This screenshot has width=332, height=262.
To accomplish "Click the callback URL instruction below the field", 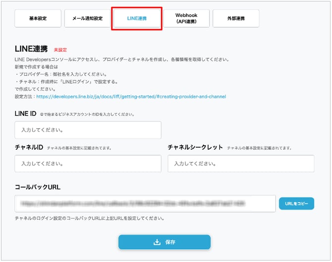I will click(x=90, y=218).
